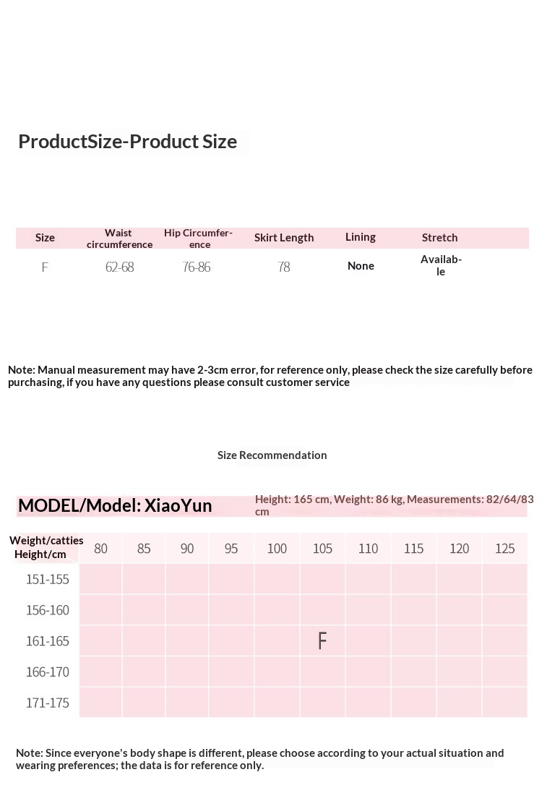This screenshot has height=806, width=542.
Task: Click the skirt length value 78
Action: (284, 267)
